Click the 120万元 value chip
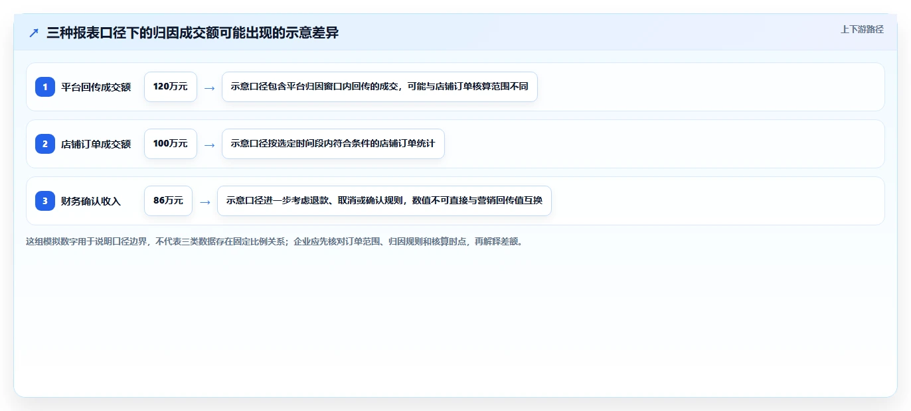Image resolution: width=911 pixels, height=411 pixels. pyautogui.click(x=171, y=87)
